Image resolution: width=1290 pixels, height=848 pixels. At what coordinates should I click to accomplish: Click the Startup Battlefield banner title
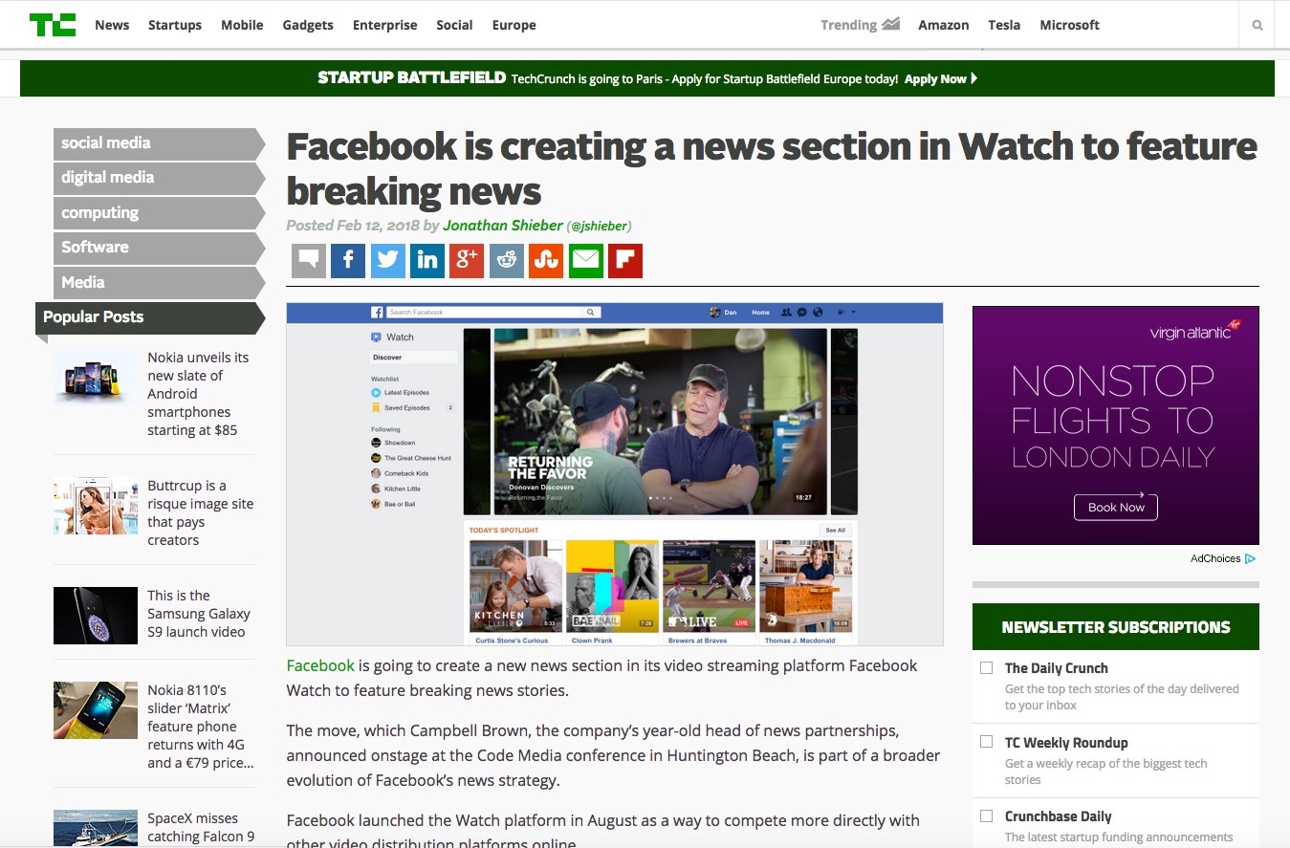pos(411,78)
